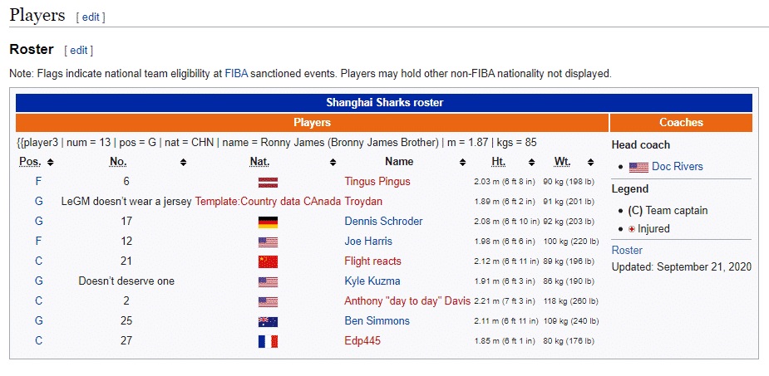
Task: Sort roster by Wt. column arrows
Action: [x=590, y=162]
